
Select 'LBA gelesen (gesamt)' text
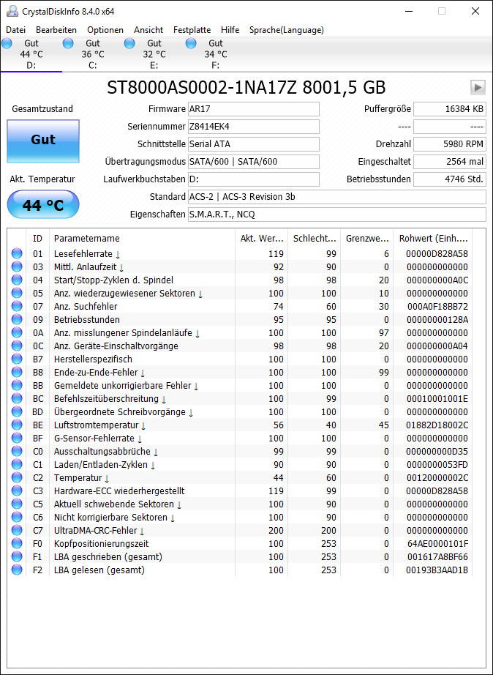click(x=99, y=570)
